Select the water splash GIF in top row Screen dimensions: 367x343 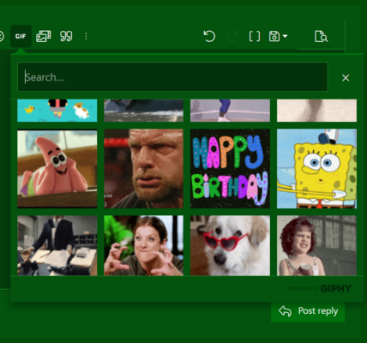(x=144, y=111)
